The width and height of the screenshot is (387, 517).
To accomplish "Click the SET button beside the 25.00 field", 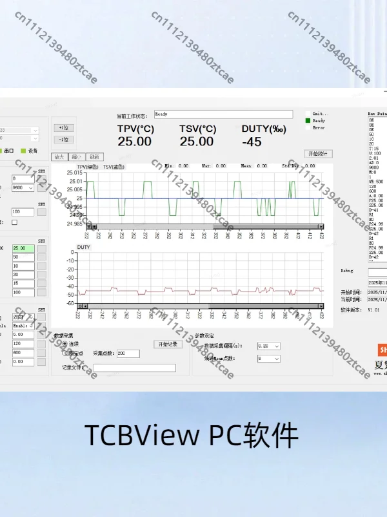I will click(42, 249).
